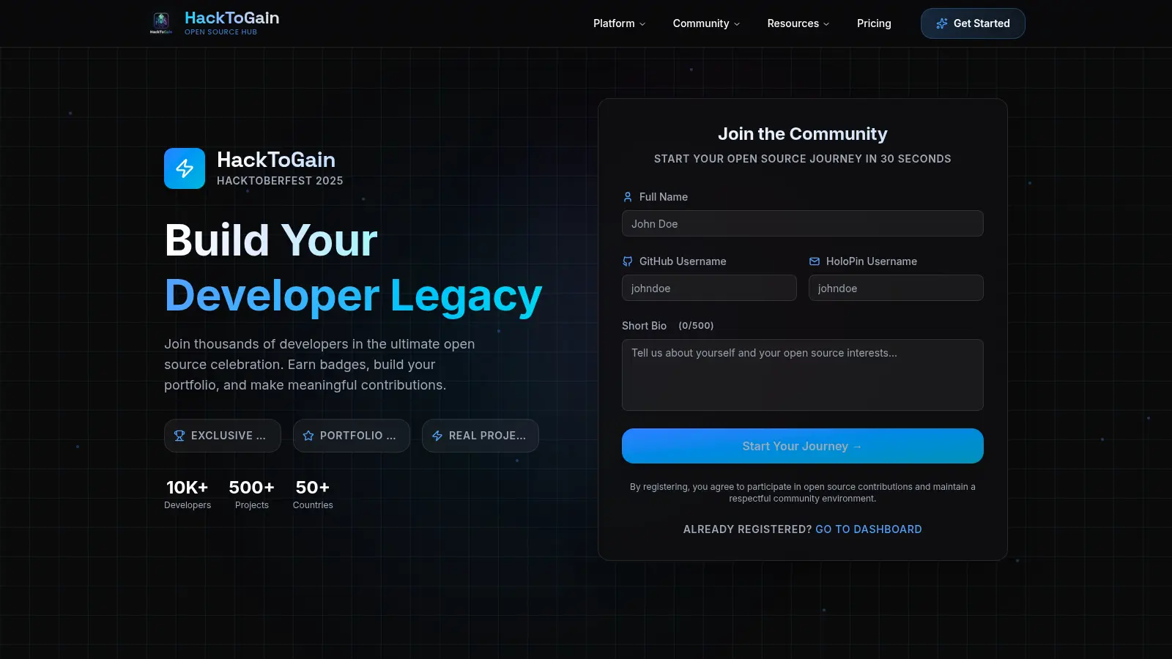Click the Get Started button
Viewport: 1172px width, 659px height.
973,23
